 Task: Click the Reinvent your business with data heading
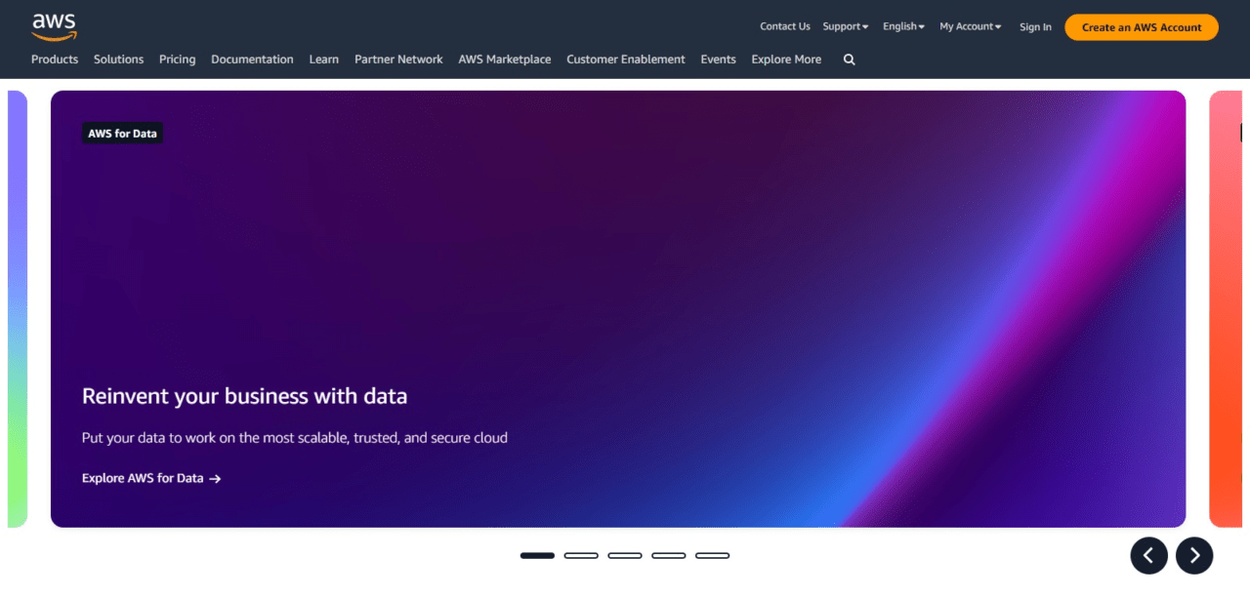pyautogui.click(x=244, y=396)
